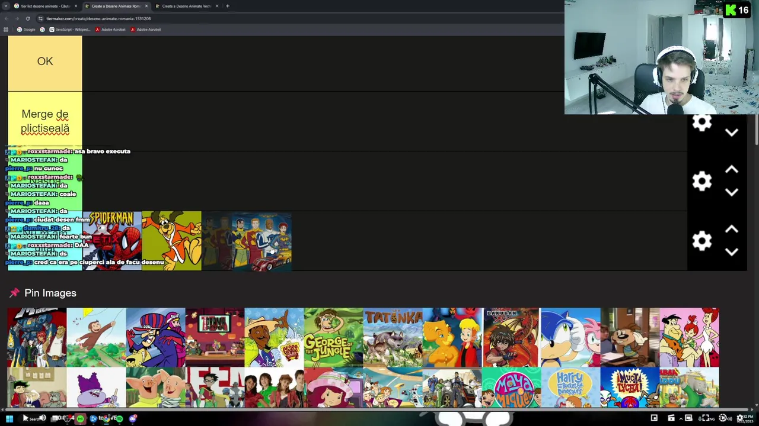The height and width of the screenshot is (426, 759).
Task: Pick the Maya & Miguel image
Action: click(511, 388)
